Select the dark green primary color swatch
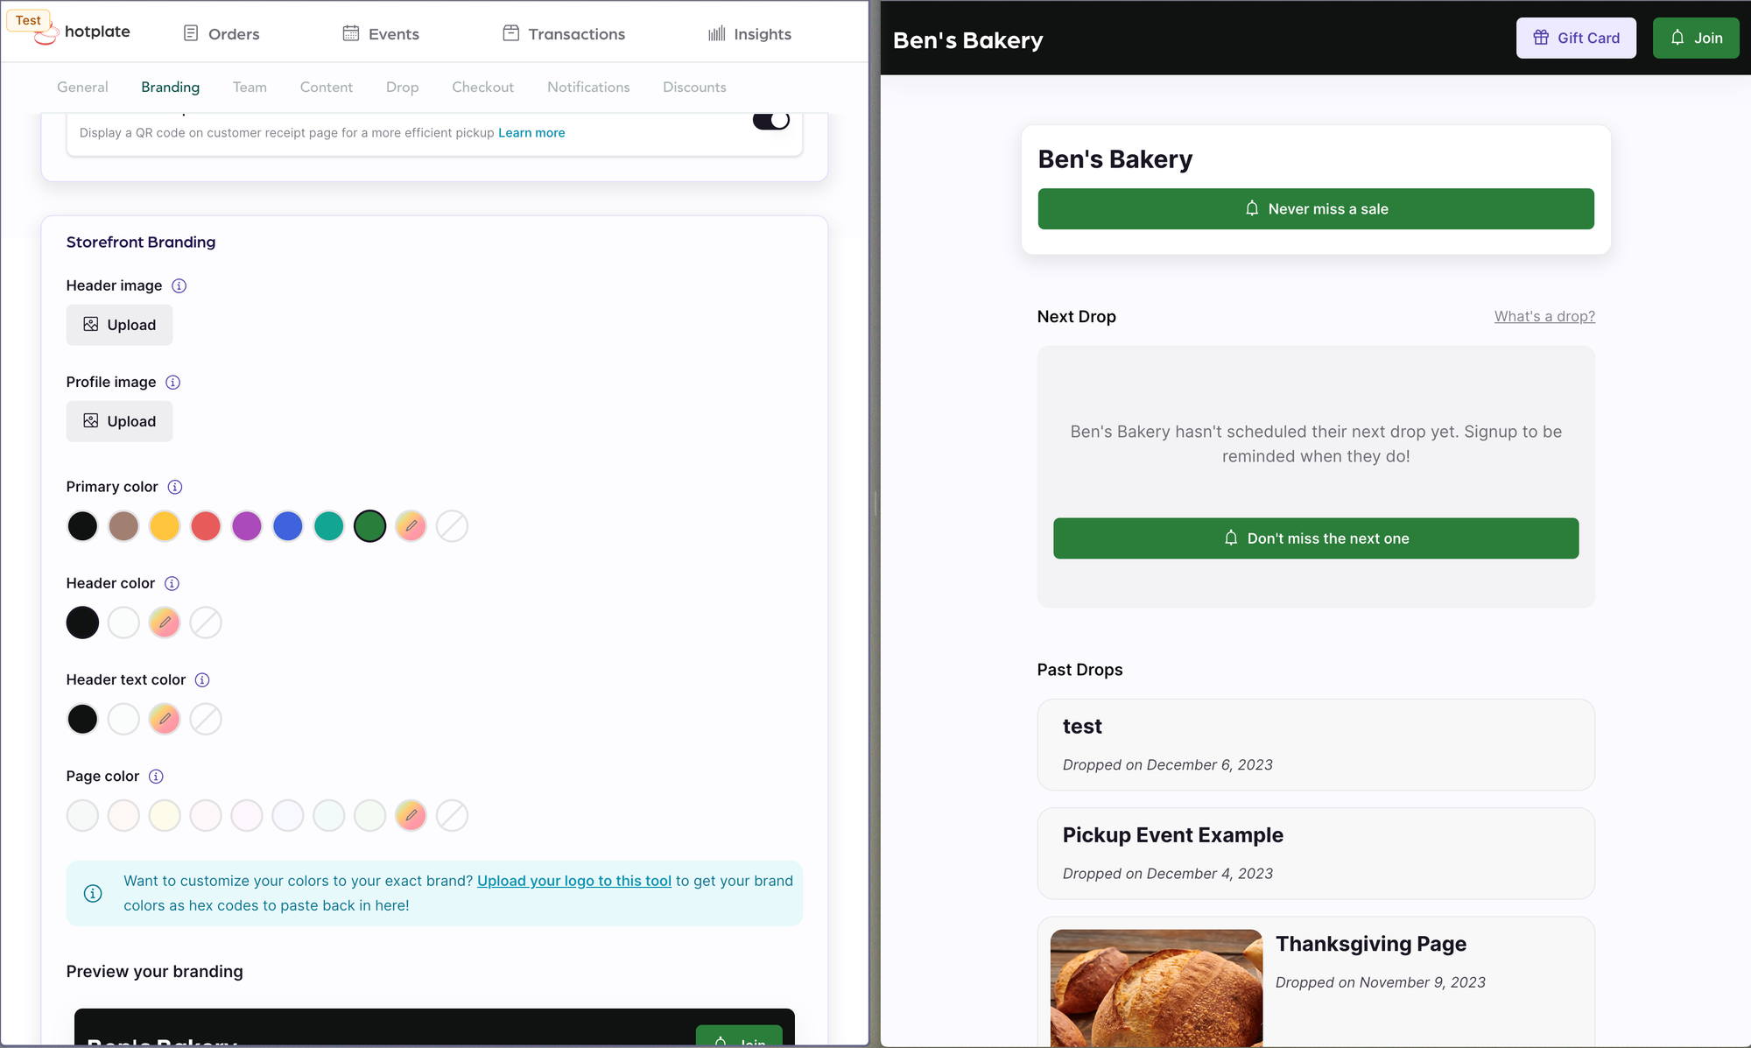This screenshot has width=1751, height=1048. pyautogui.click(x=370, y=526)
